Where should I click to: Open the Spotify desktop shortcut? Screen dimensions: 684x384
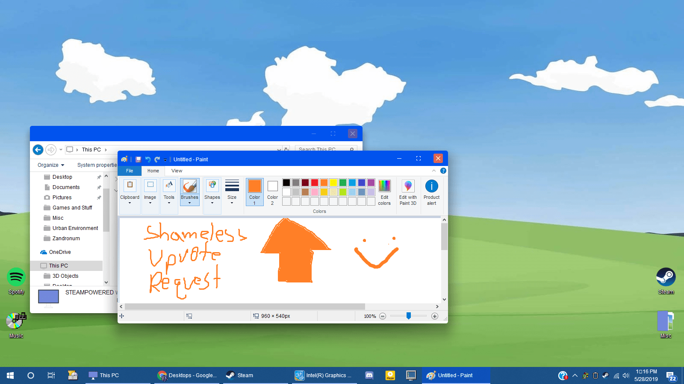point(16,281)
